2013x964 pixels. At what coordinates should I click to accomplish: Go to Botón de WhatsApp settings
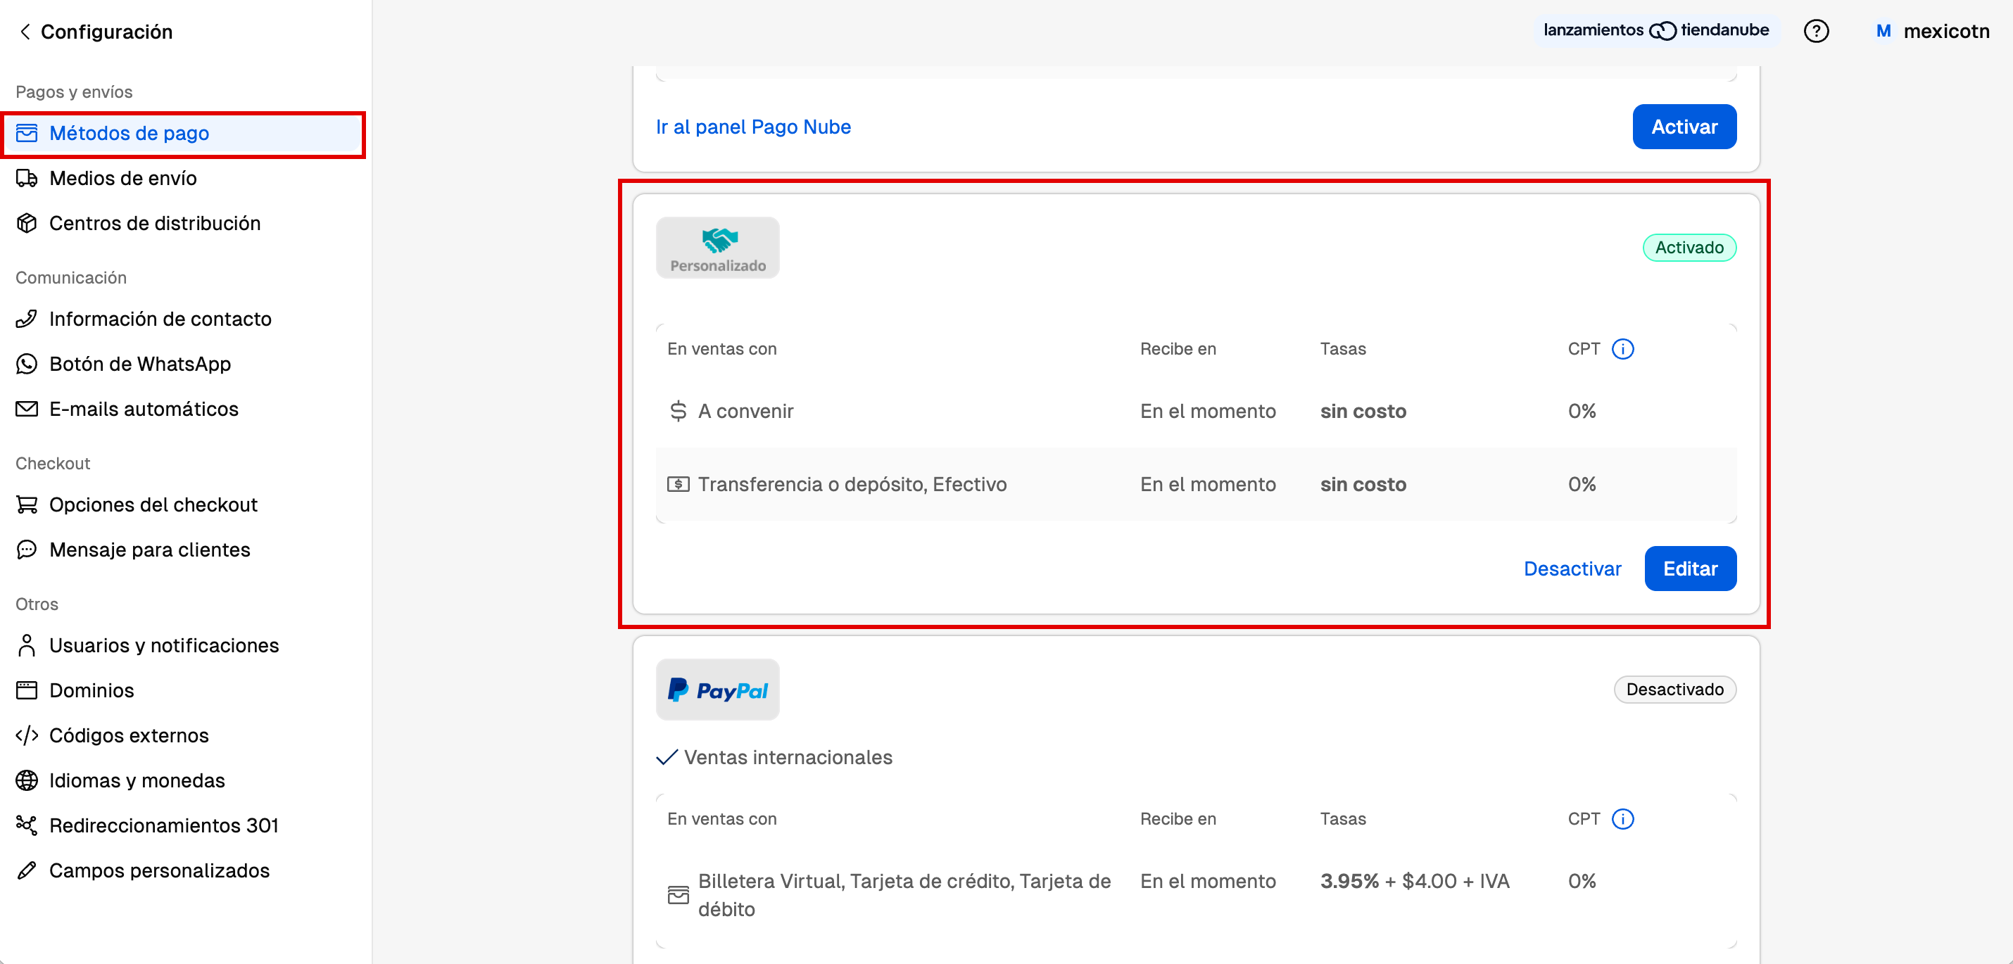140,364
